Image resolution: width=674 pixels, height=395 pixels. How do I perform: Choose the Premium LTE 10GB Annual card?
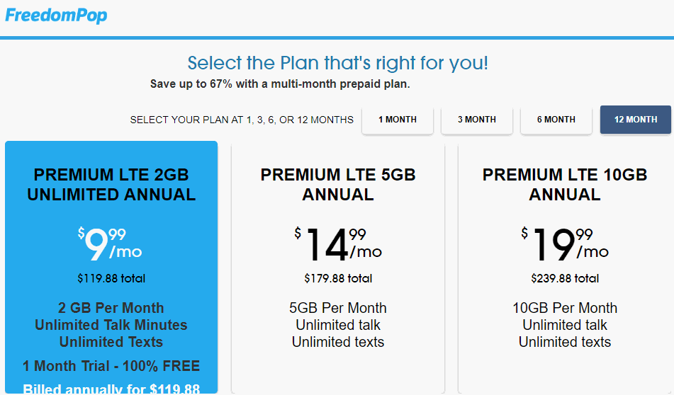565,268
